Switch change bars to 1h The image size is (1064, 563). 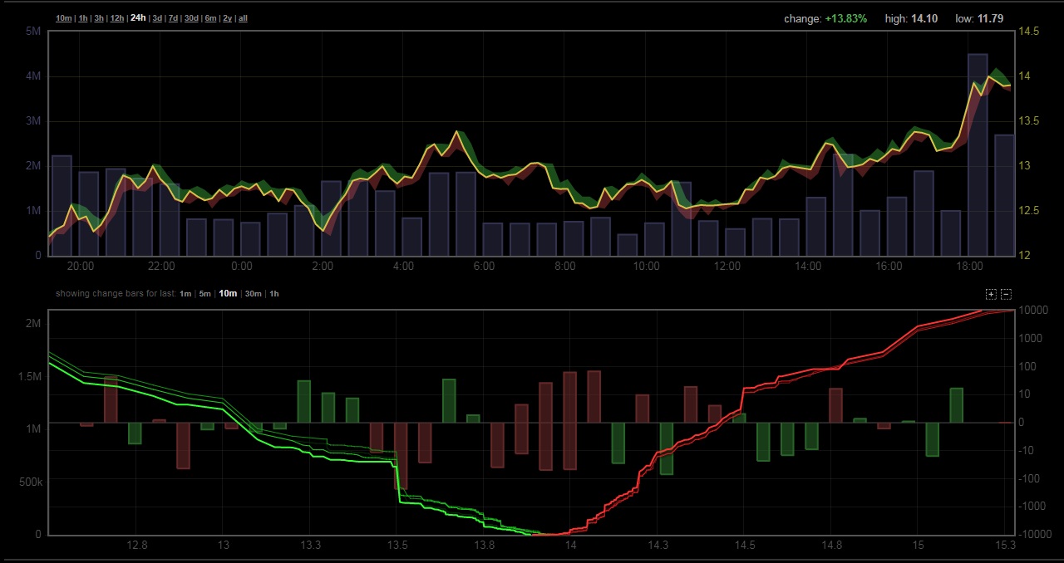(274, 294)
